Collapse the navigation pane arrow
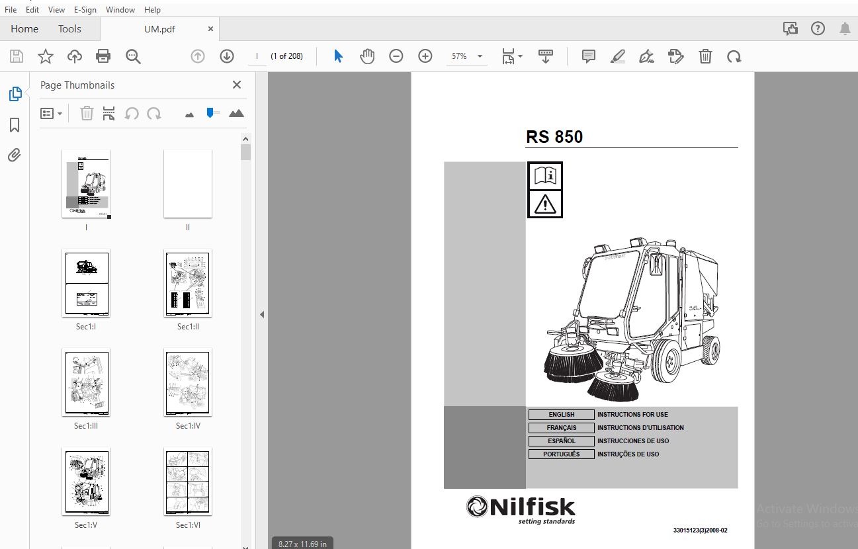This screenshot has height=549, width=858. (x=262, y=315)
